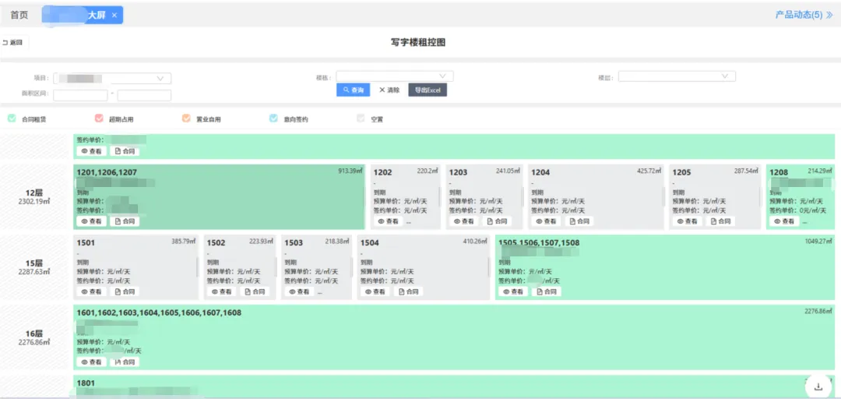The image size is (841, 399).
Task: Open 合同 document on room 1502
Action: click(255, 291)
